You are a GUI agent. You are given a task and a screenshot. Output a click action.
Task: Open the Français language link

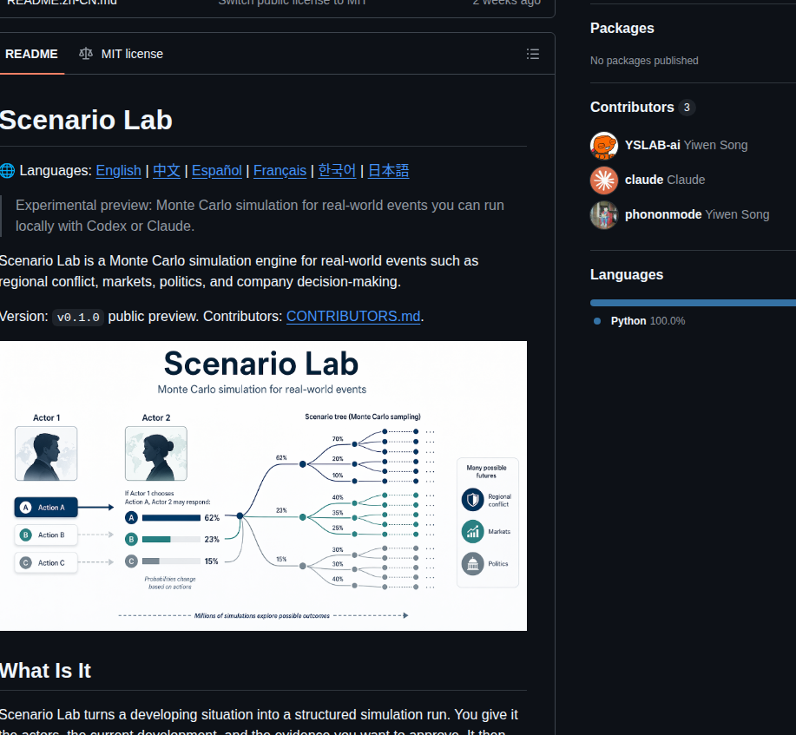(280, 171)
